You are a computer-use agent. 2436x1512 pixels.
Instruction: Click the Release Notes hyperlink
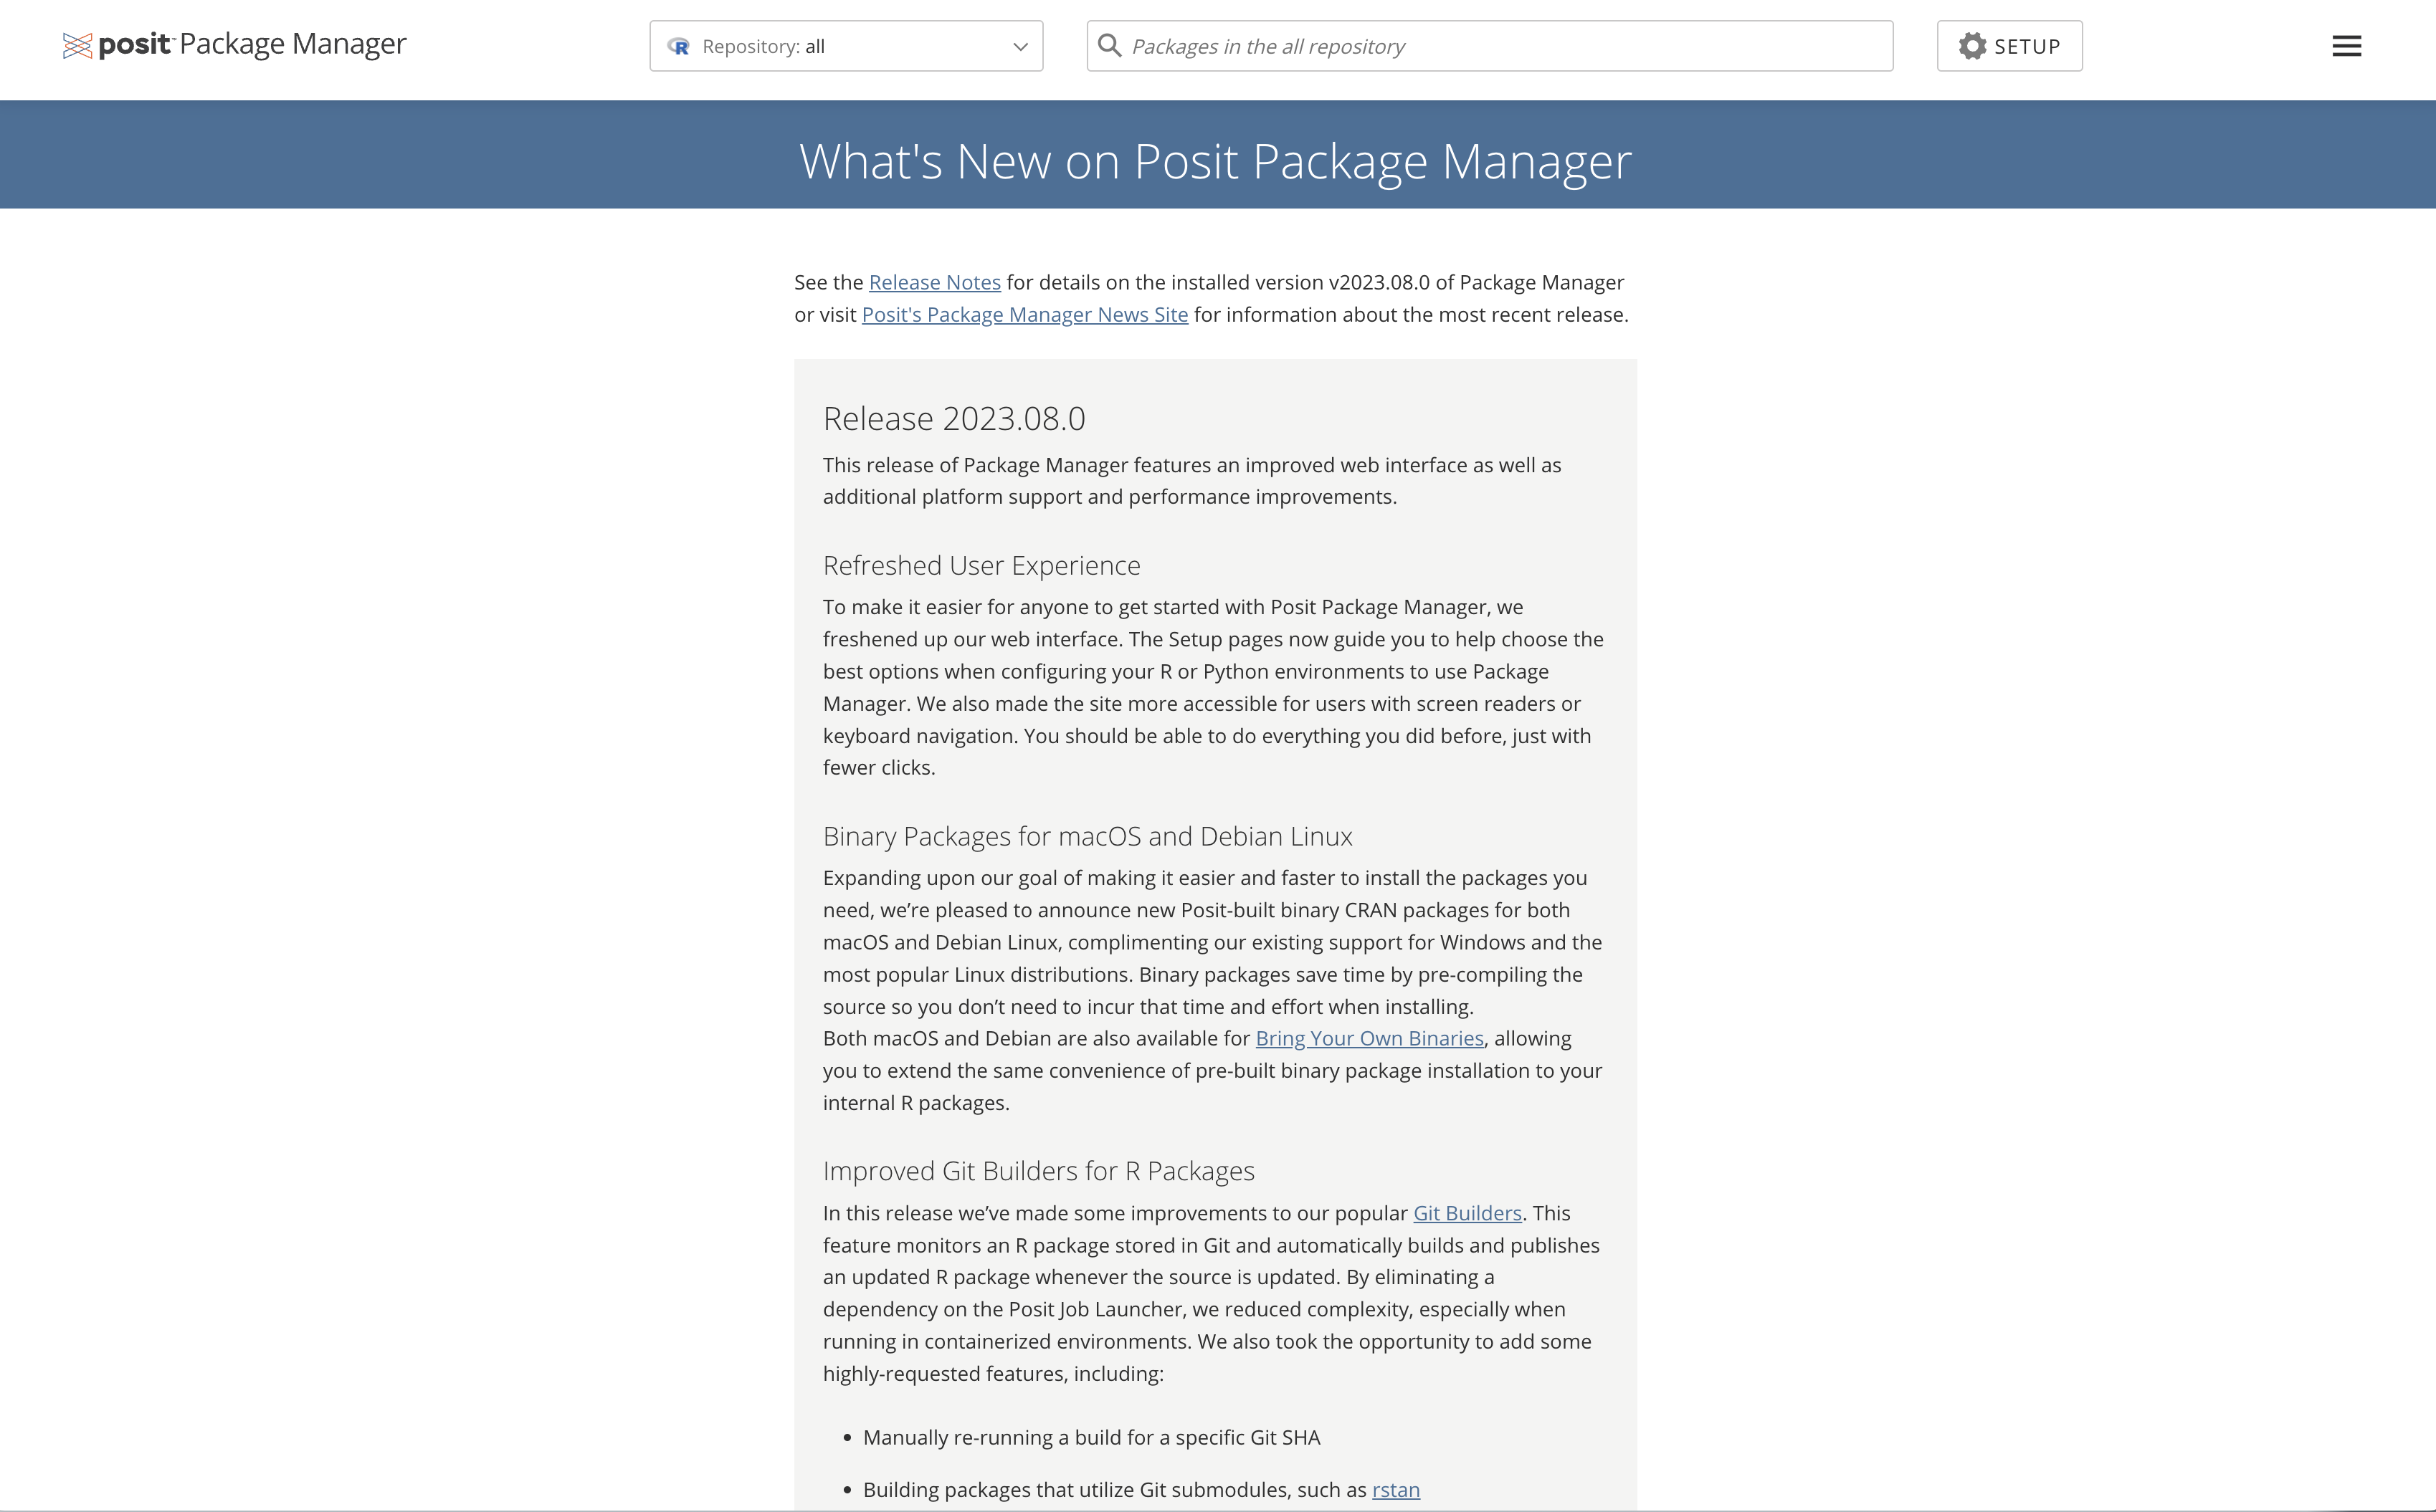934,280
